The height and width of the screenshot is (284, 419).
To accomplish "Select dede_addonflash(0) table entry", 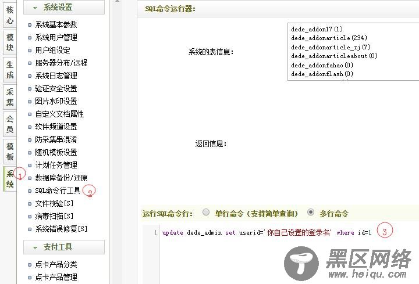I will point(322,74).
